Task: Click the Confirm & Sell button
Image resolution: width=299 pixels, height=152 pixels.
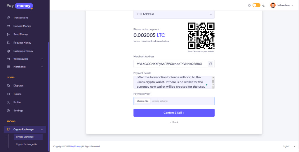Action: pos(174,113)
